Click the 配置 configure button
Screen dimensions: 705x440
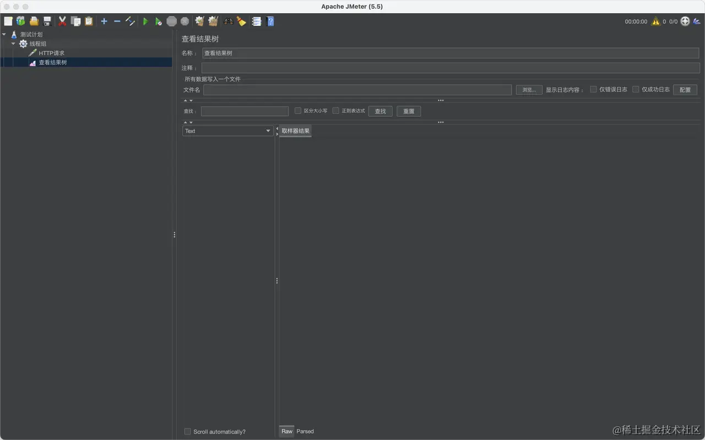685,90
